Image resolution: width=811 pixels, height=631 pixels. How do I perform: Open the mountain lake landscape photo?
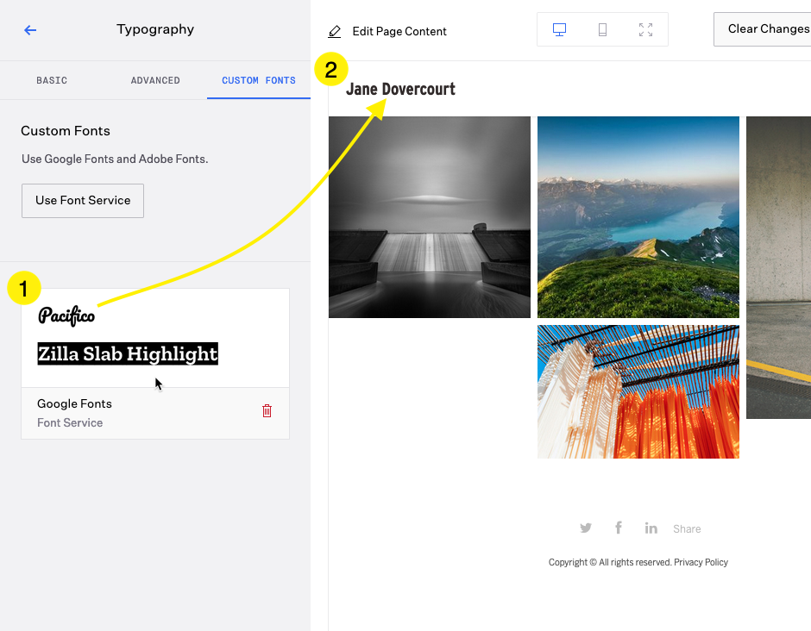638,217
